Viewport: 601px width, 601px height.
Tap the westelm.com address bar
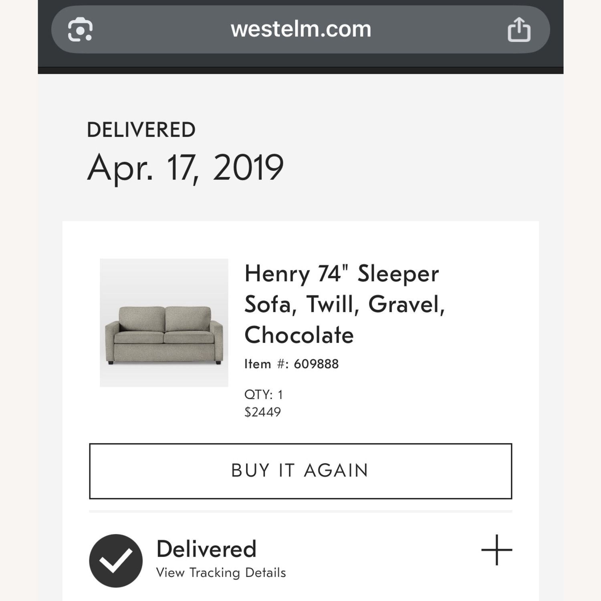pyautogui.click(x=300, y=29)
